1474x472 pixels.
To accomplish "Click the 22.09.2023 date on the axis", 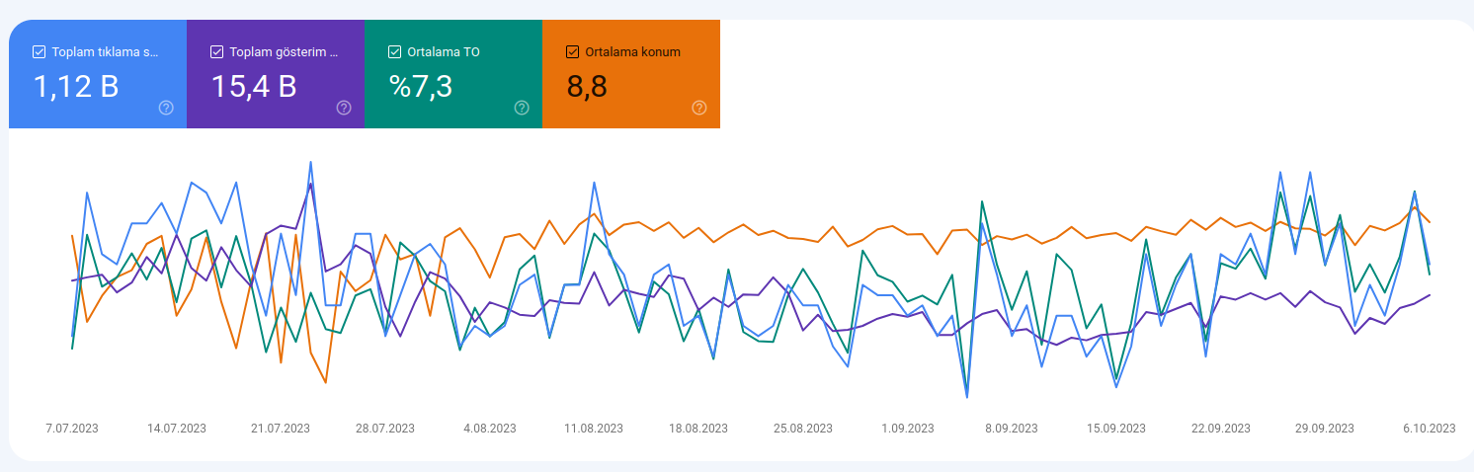I will [x=1221, y=429].
